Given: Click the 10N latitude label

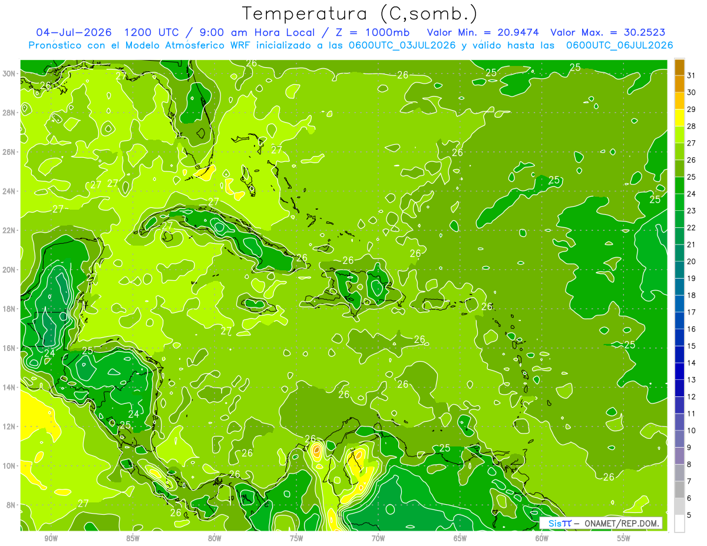Looking at the screenshot, I should [x=9, y=465].
